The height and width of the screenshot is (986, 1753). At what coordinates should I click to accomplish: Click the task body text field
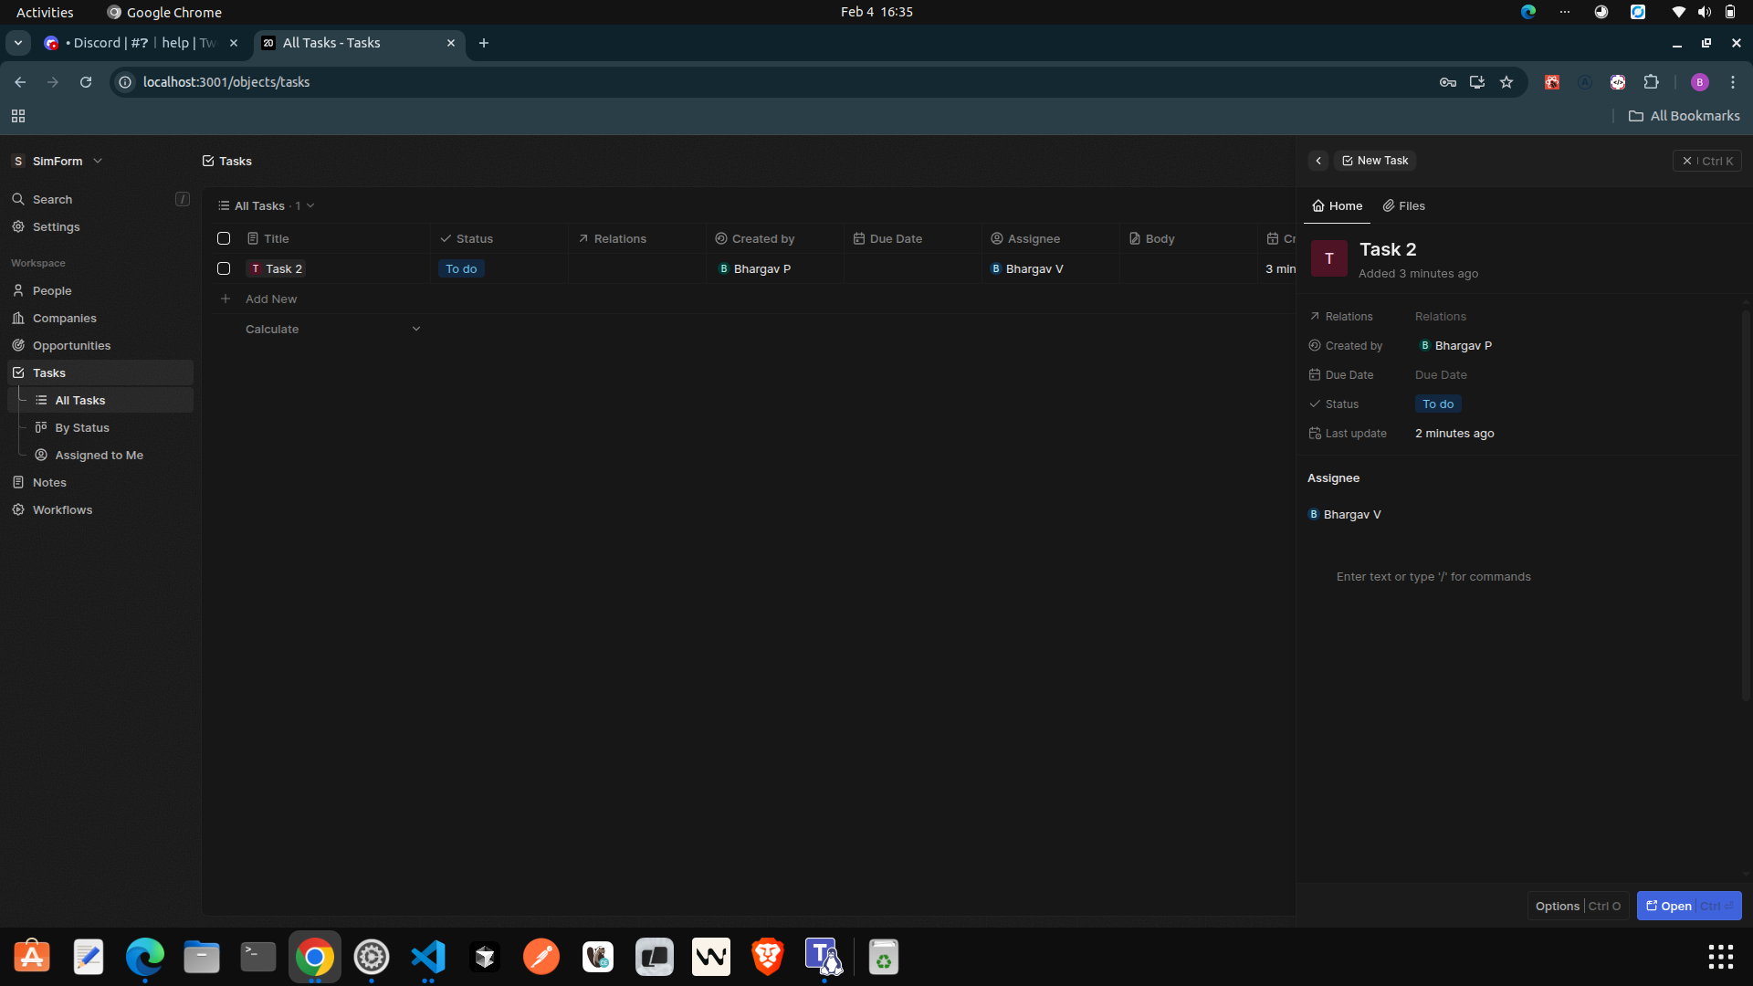coord(1433,576)
